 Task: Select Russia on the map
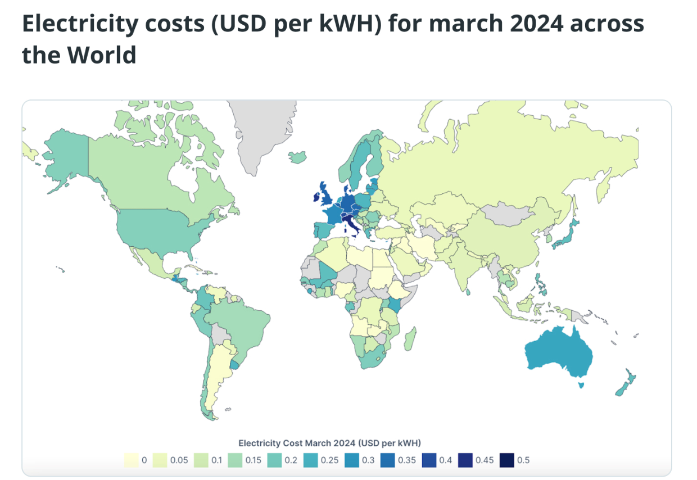coord(506,163)
